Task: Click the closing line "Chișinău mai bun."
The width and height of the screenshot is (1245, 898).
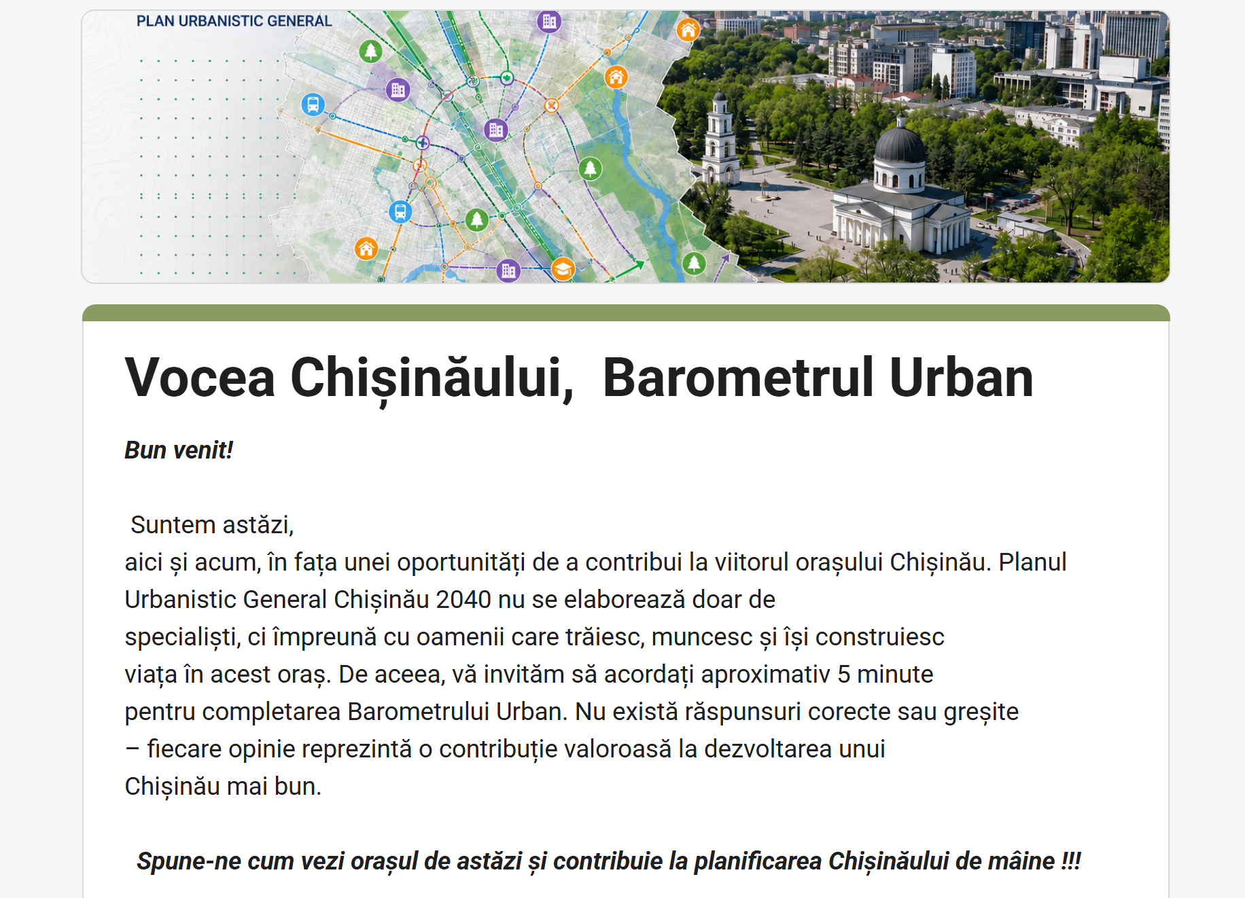Action: point(223,787)
